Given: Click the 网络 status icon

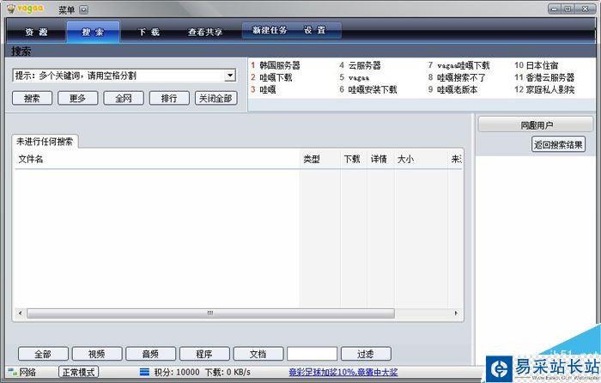Looking at the screenshot, I should tap(13, 372).
